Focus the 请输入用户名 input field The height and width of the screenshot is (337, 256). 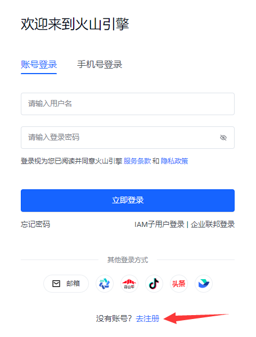[x=128, y=104]
